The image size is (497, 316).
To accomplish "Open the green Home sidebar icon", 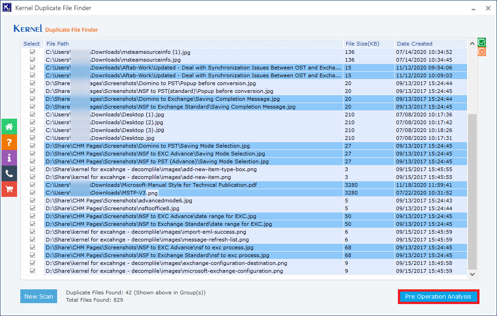I will (9, 126).
